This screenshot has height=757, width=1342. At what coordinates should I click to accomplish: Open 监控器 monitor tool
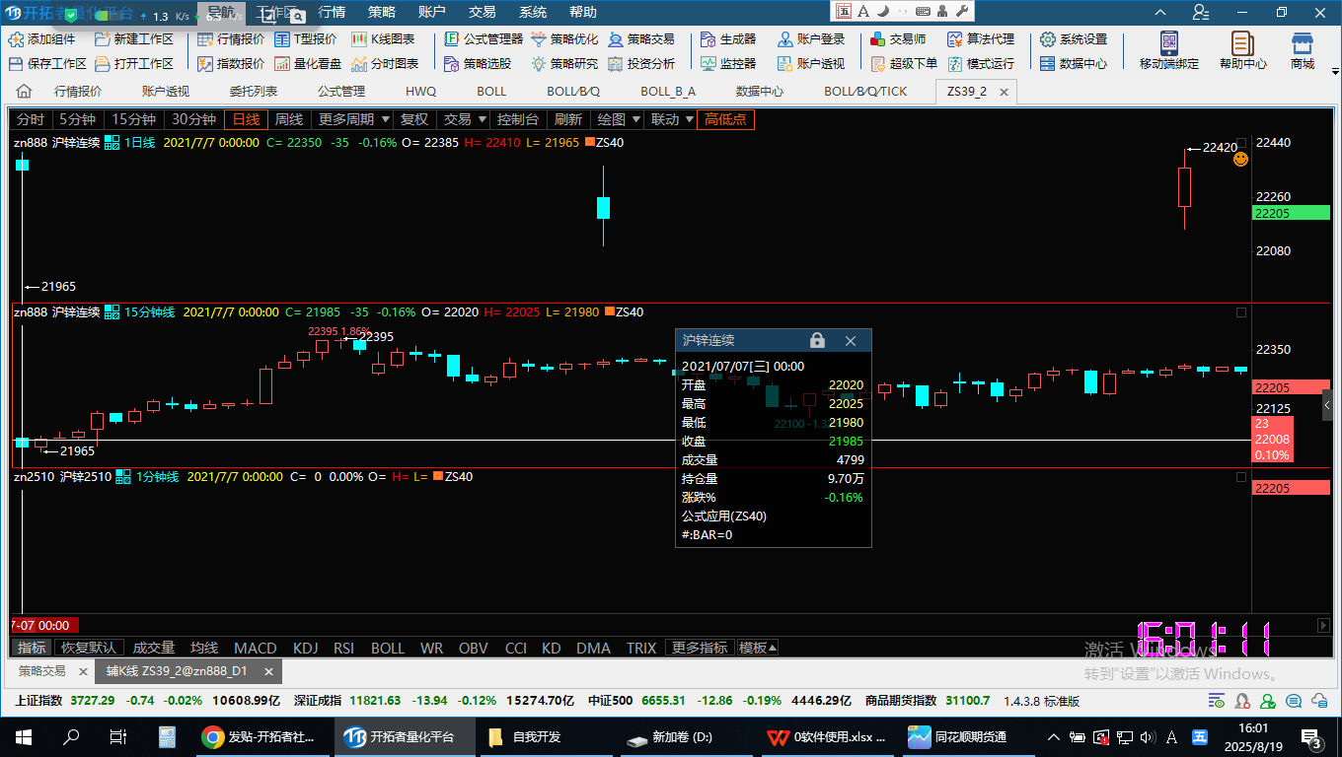pyautogui.click(x=728, y=63)
